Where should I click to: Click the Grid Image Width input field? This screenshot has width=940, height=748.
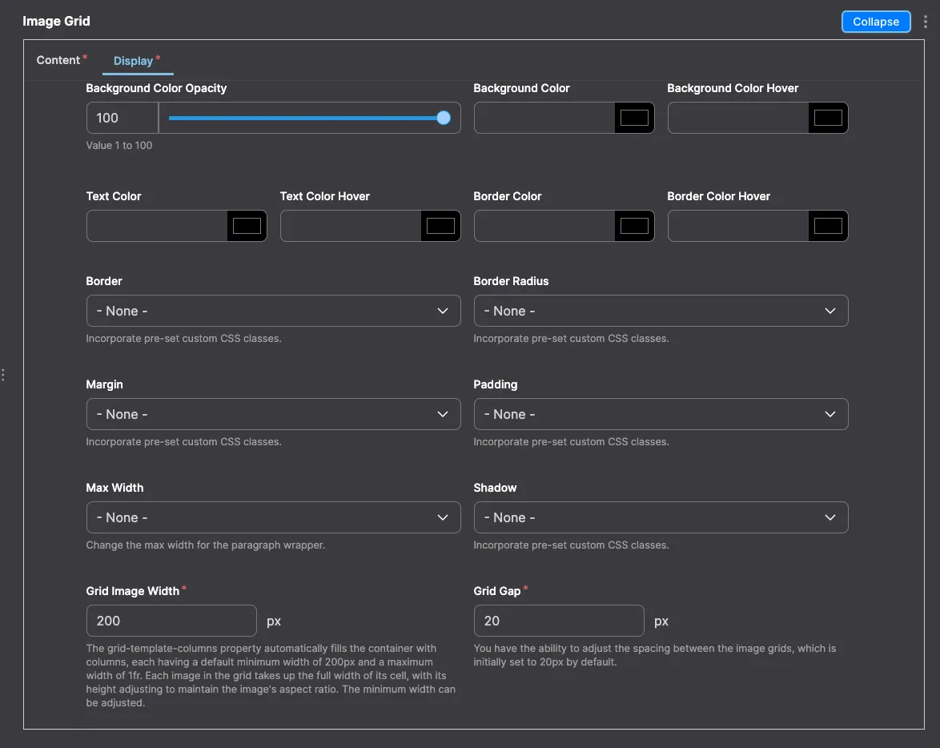(x=171, y=620)
